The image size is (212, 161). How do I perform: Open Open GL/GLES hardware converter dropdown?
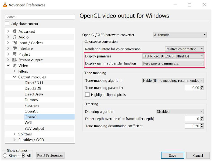[180, 35]
